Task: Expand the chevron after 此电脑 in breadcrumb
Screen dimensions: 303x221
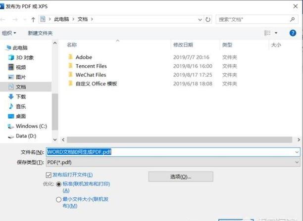Action: [73, 19]
